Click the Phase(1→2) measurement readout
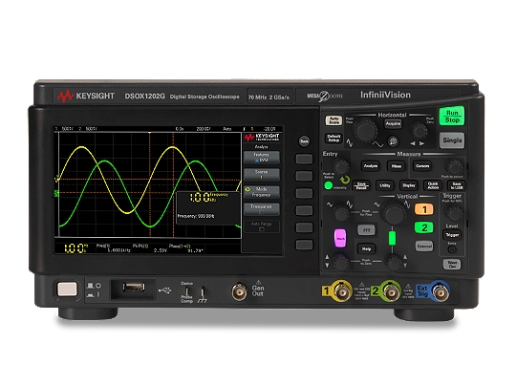This screenshot has height=387, width=516. click(186, 248)
